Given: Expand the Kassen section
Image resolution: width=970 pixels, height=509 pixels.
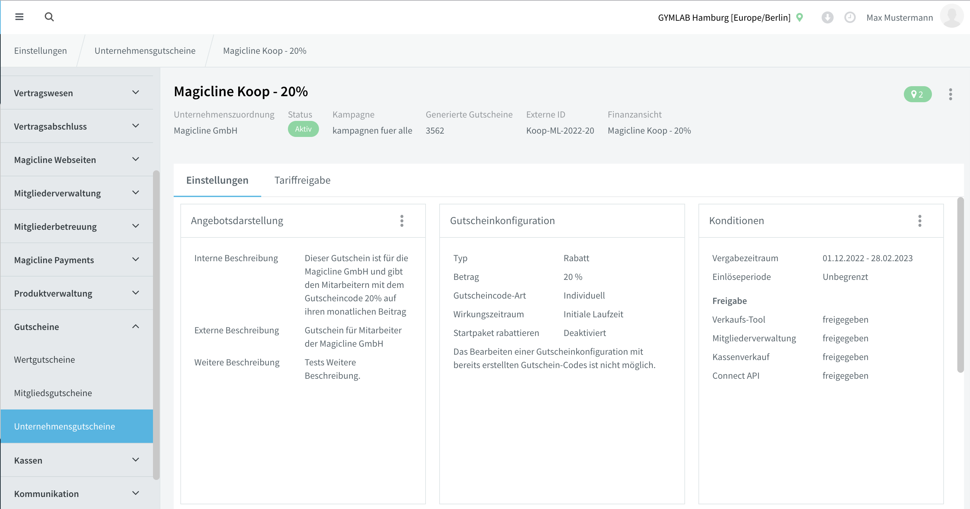Looking at the screenshot, I should tap(77, 460).
